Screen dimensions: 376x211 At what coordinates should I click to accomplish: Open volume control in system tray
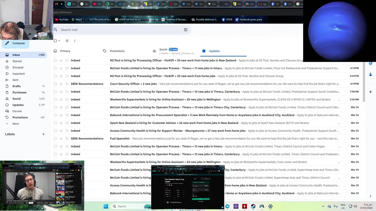[355, 206]
